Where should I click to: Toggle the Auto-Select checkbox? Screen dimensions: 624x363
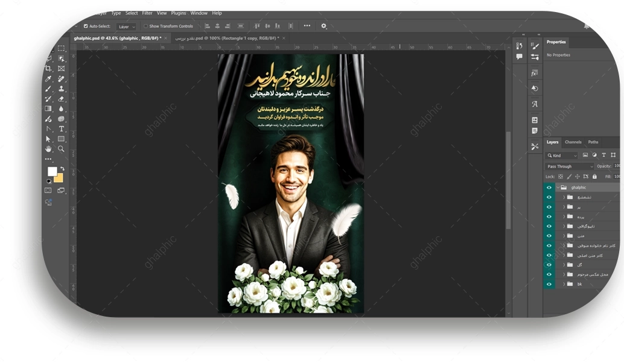pyautogui.click(x=86, y=26)
